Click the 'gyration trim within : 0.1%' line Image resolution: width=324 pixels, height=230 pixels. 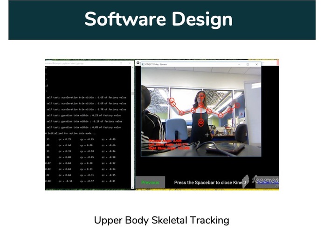83,115
